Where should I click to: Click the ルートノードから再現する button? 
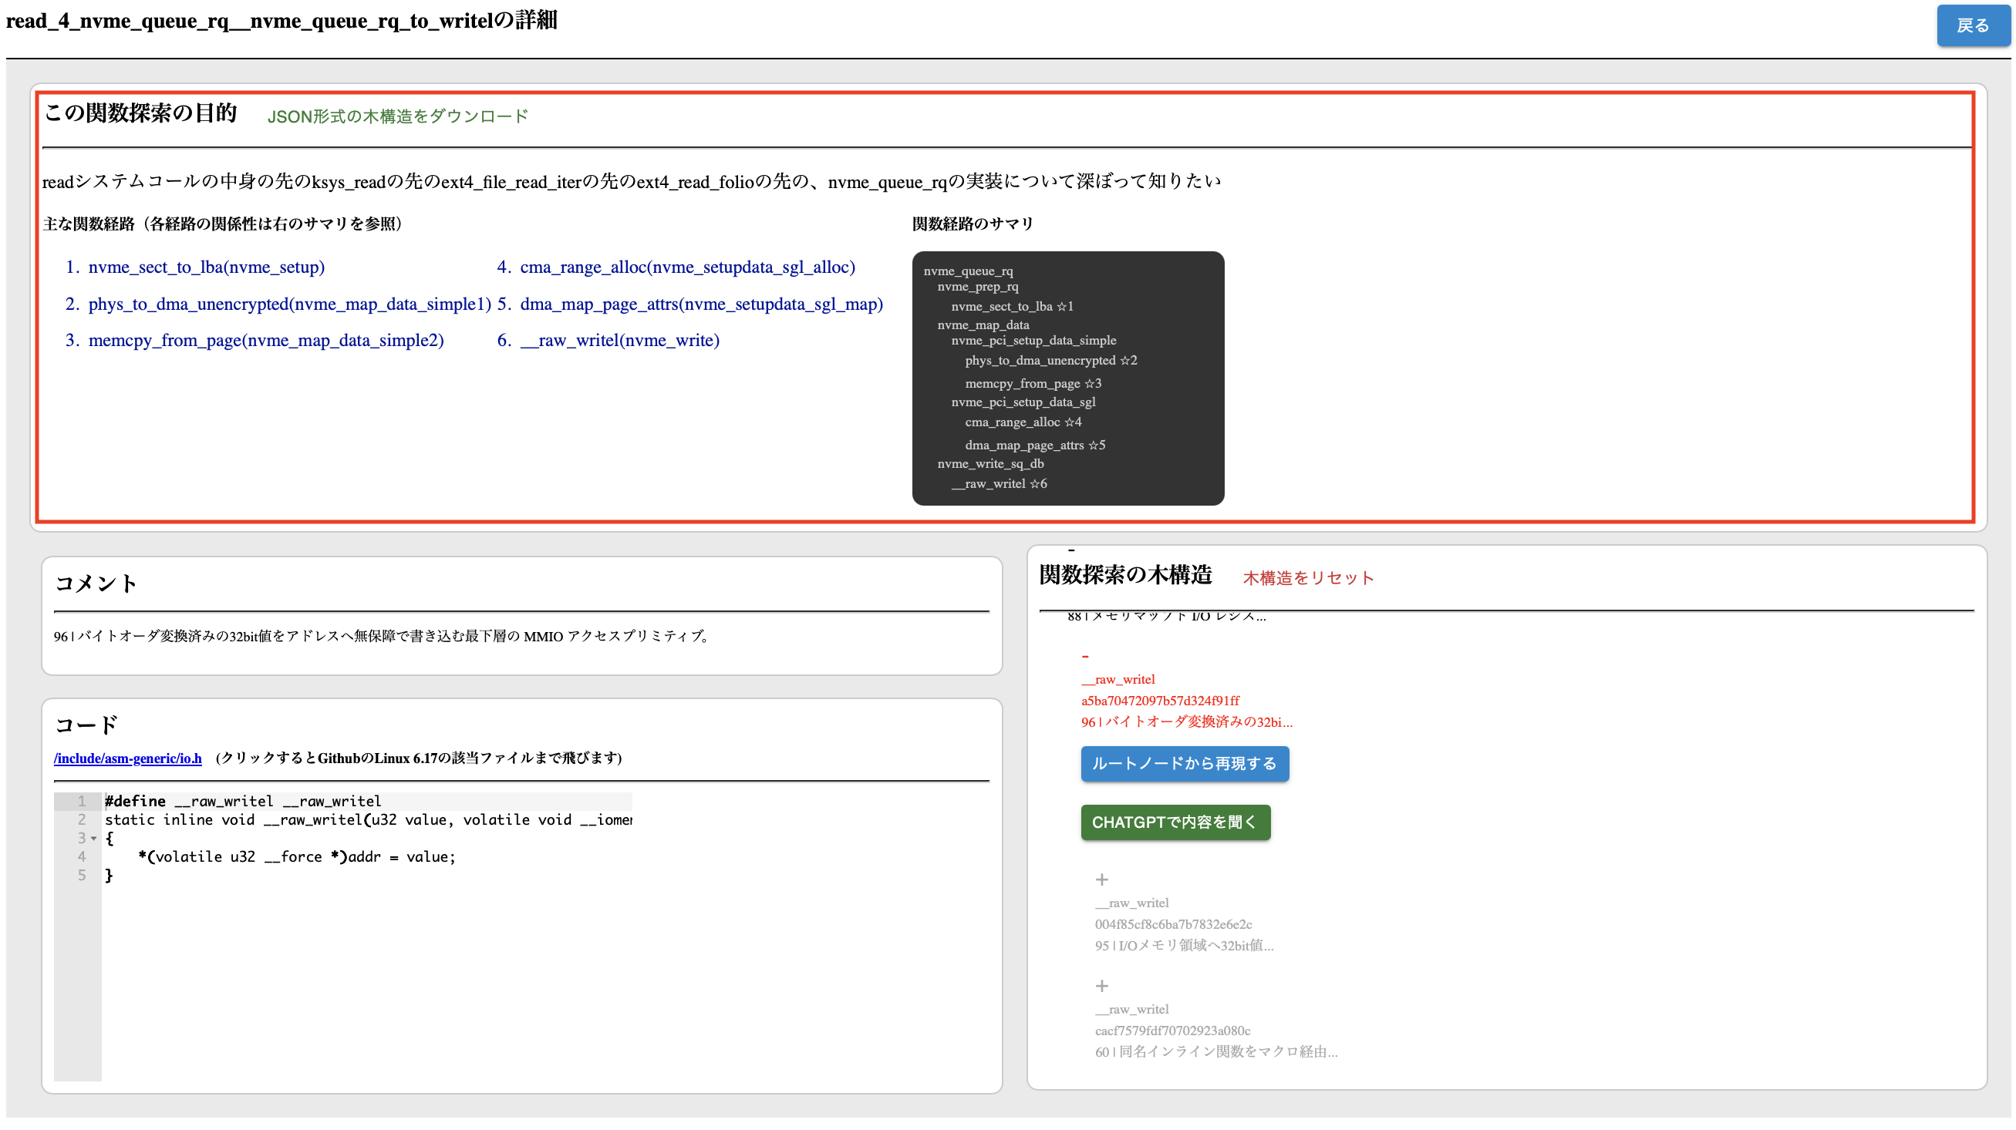click(1184, 763)
